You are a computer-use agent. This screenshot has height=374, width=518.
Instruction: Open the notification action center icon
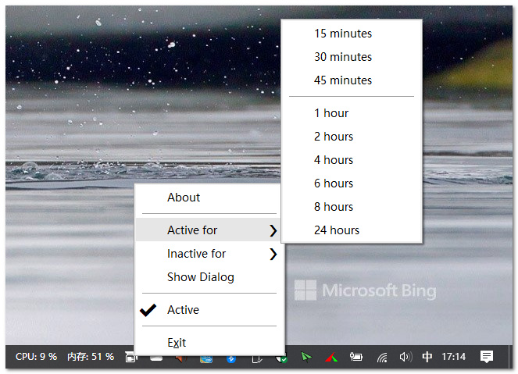click(x=486, y=357)
